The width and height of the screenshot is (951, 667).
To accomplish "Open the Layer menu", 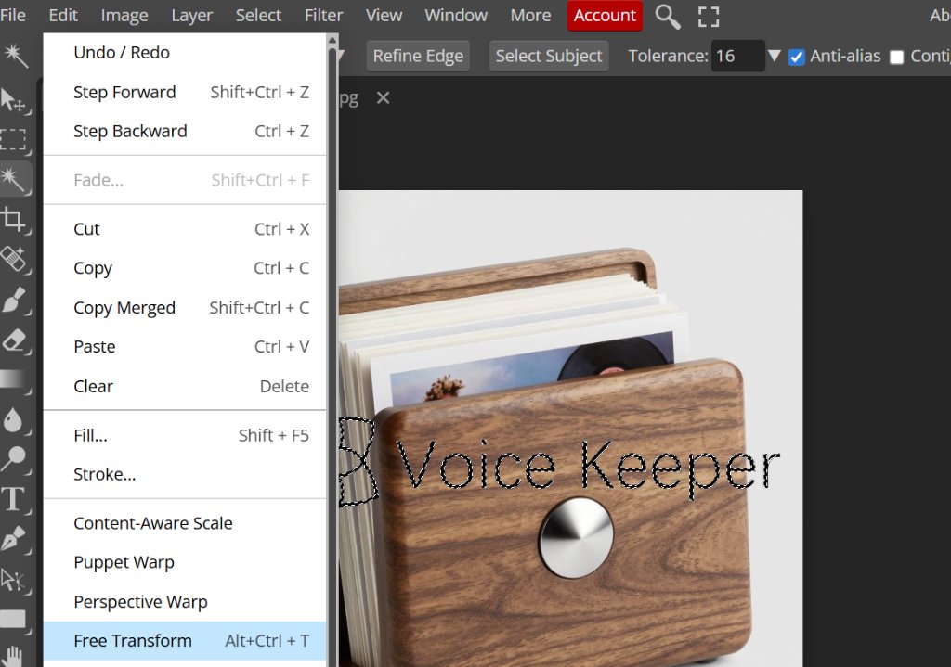I will [191, 15].
